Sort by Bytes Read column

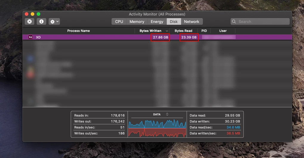[183, 31]
